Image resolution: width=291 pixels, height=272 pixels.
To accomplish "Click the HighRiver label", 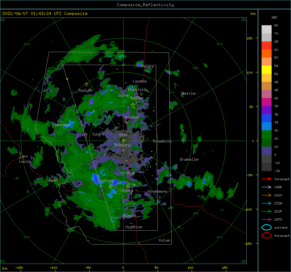I will pos(134,227).
